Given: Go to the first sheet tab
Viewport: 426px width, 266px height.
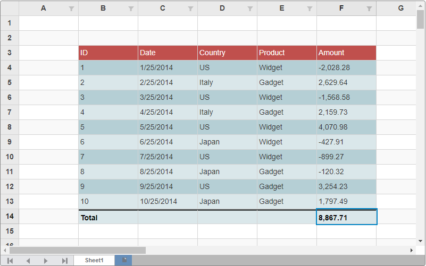Looking at the screenshot, I should pos(10,261).
